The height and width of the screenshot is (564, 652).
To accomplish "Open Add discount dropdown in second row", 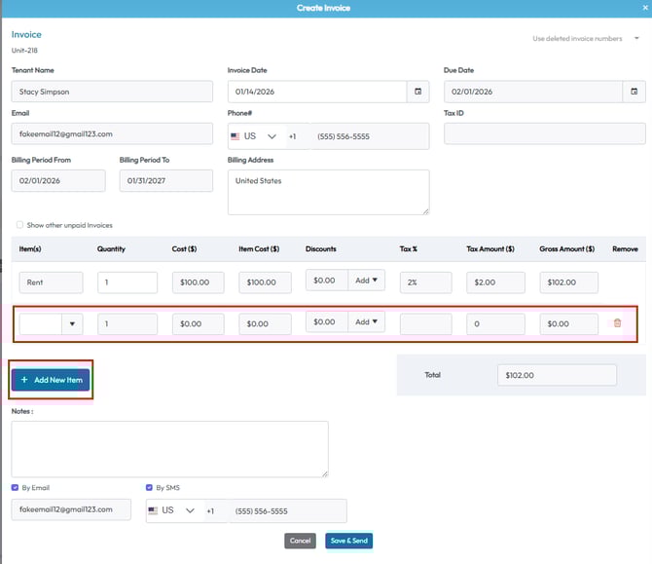I will pyautogui.click(x=369, y=321).
